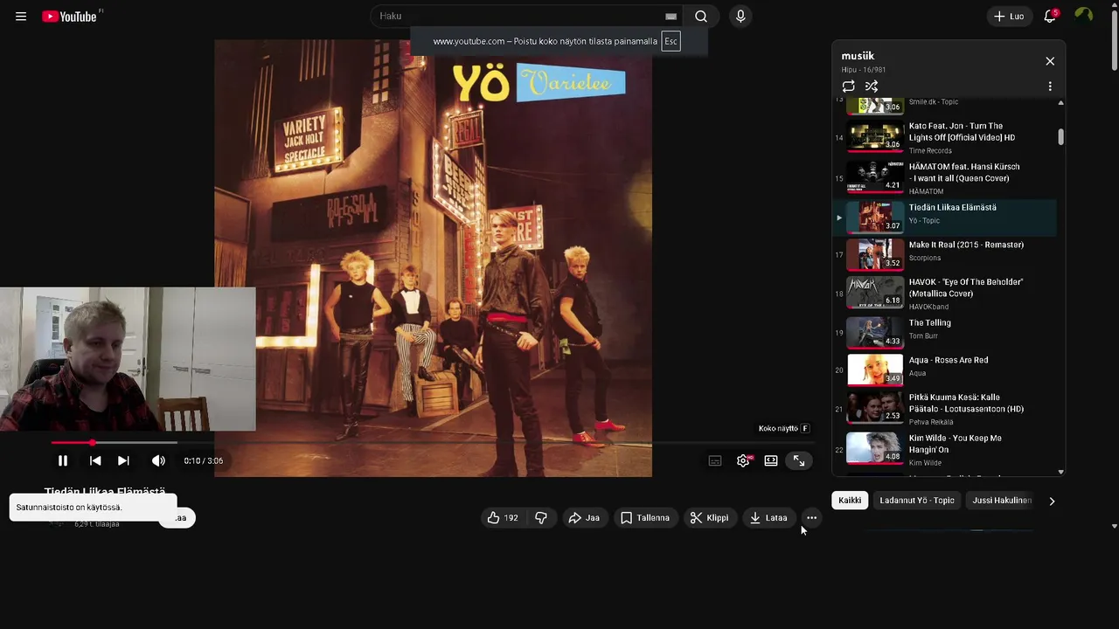Select Tiedän Liikaa Elämästä playlist item
The width and height of the screenshot is (1119, 629).
[944, 218]
